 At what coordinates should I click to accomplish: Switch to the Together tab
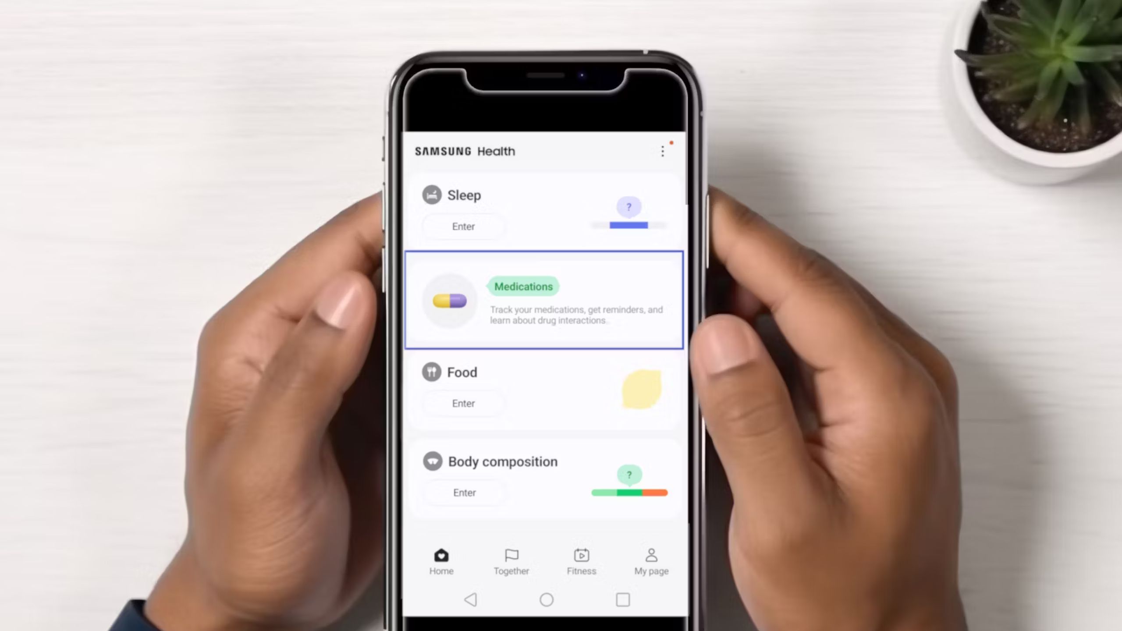point(511,561)
